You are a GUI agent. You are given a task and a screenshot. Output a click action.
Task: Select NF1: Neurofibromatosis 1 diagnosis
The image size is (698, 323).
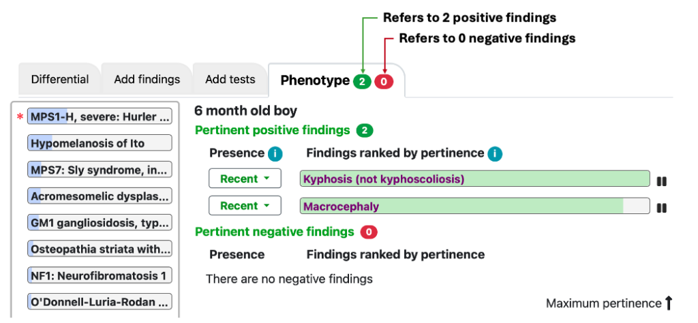tap(100, 275)
